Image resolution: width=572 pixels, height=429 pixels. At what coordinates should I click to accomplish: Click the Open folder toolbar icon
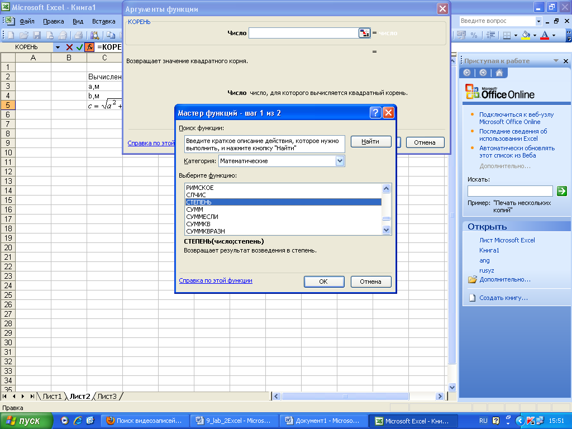pos(24,35)
